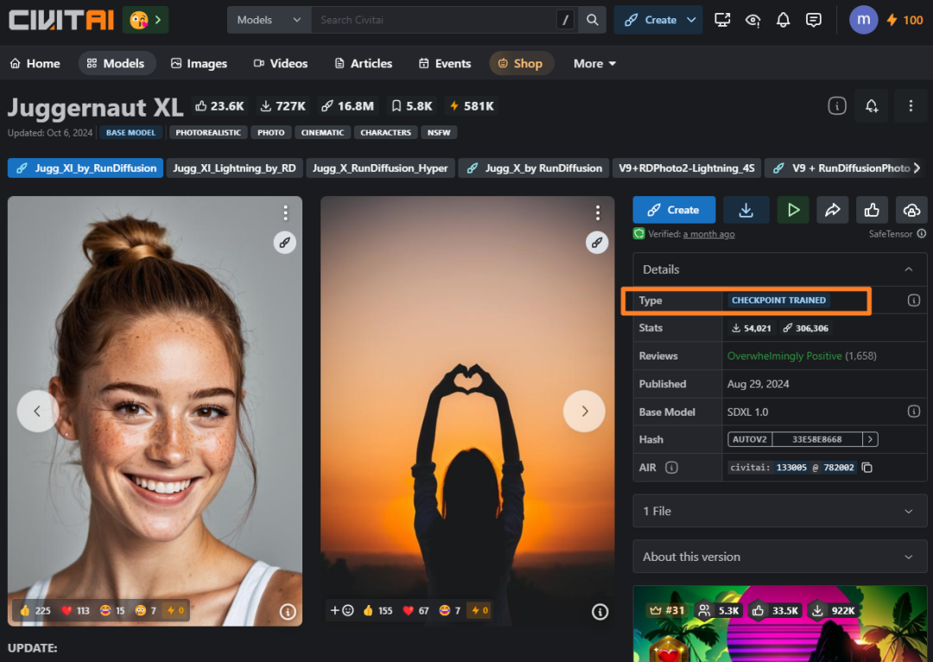Click the cloud vault save button
The height and width of the screenshot is (662, 933).
click(x=911, y=209)
